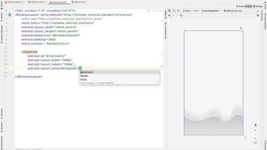Toggle the pan hand tool
The image size is (267, 150).
point(255,125)
